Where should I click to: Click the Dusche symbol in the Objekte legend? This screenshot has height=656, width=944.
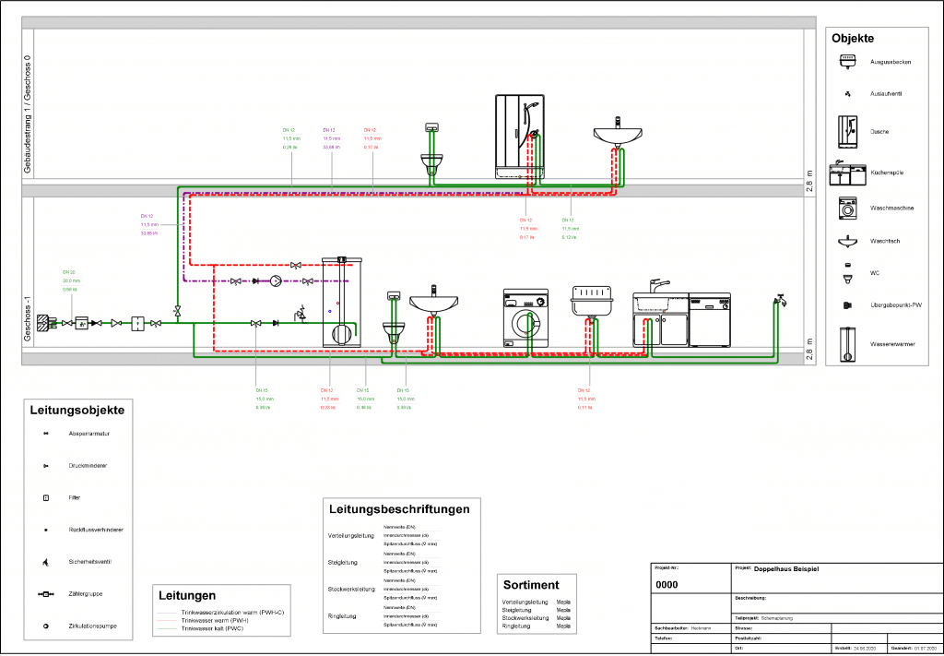click(848, 132)
